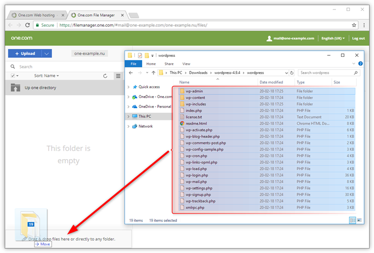Reload the browser page
374x253 pixels.
(28, 25)
